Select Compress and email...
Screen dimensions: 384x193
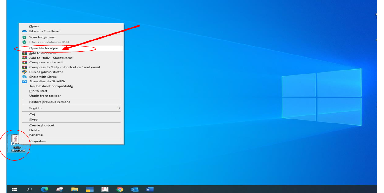[x=71, y=62]
